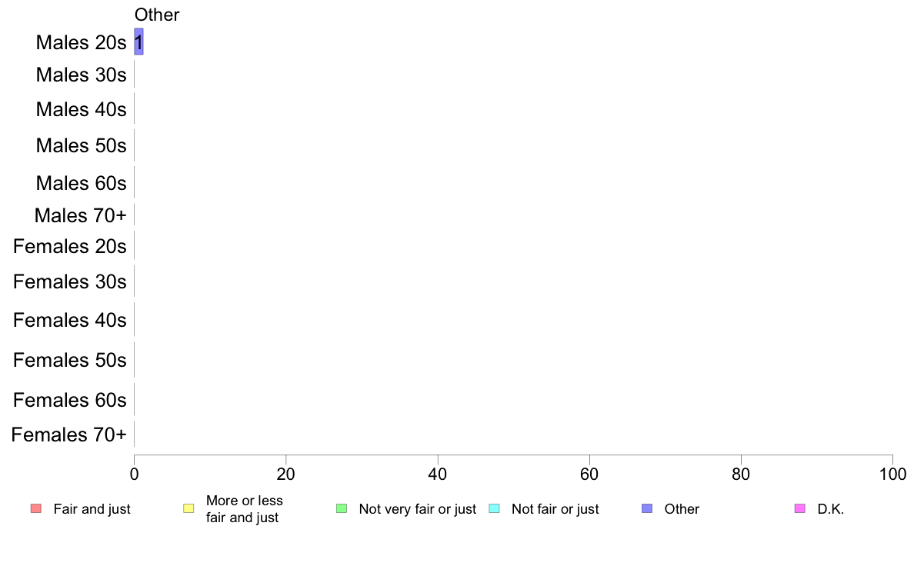
Task: Click the magenta D.K. legend swatch
Action: [800, 508]
